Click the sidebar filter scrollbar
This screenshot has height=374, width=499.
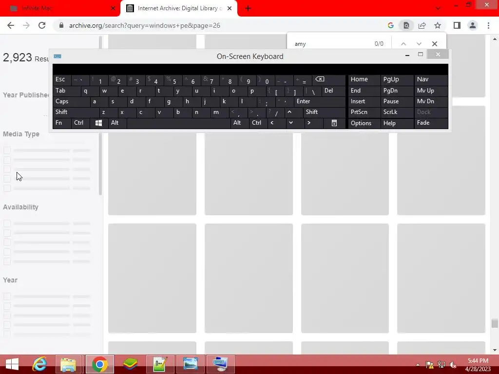(x=100, y=116)
